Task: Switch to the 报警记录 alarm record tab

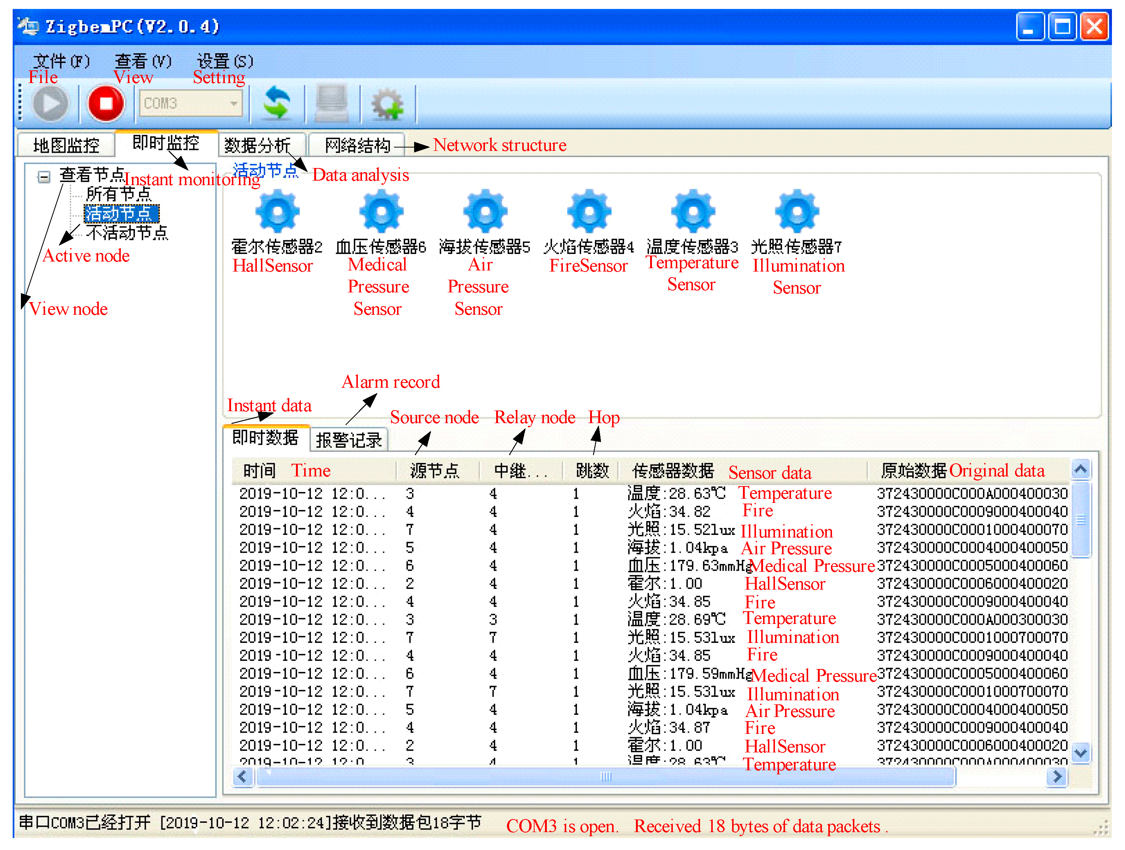Action: pyautogui.click(x=349, y=440)
